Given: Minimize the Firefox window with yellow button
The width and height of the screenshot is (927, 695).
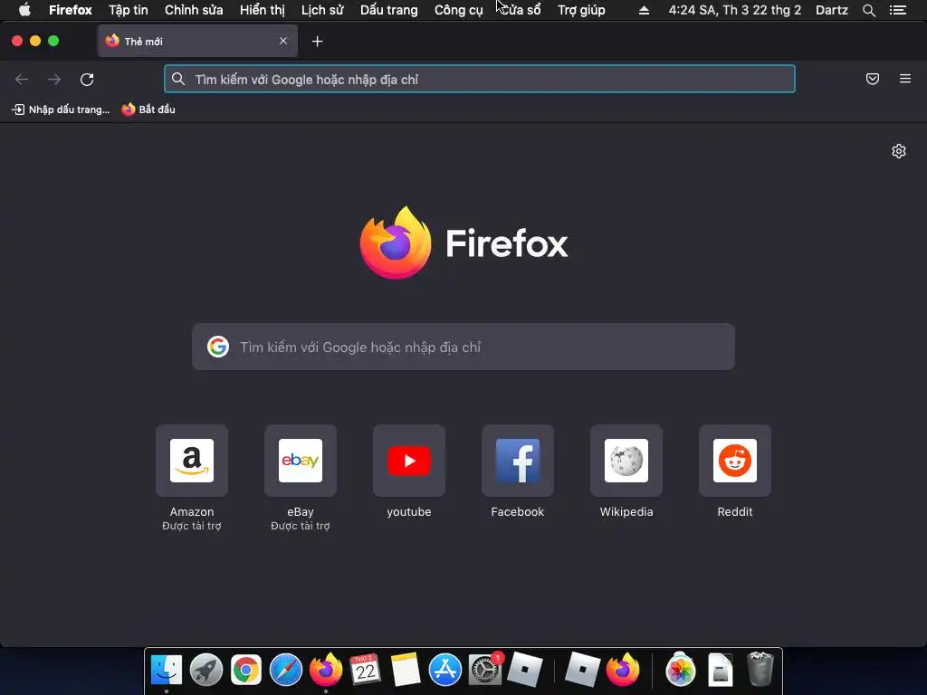Looking at the screenshot, I should point(35,41).
